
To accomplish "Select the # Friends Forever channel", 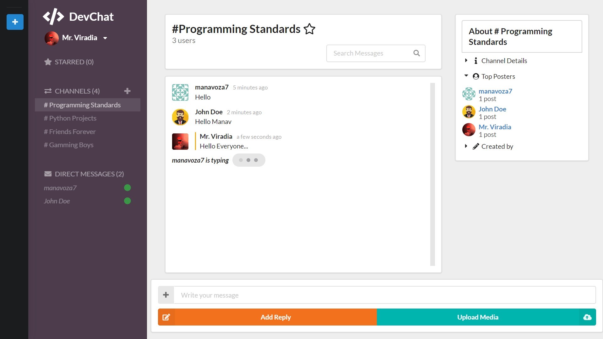I will pos(70,131).
